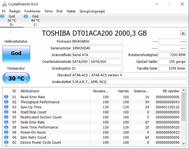Image resolution: width=189 pixels, height=149 pixels.
Task: Click the 30 °C temperature button
Action: [16, 78]
